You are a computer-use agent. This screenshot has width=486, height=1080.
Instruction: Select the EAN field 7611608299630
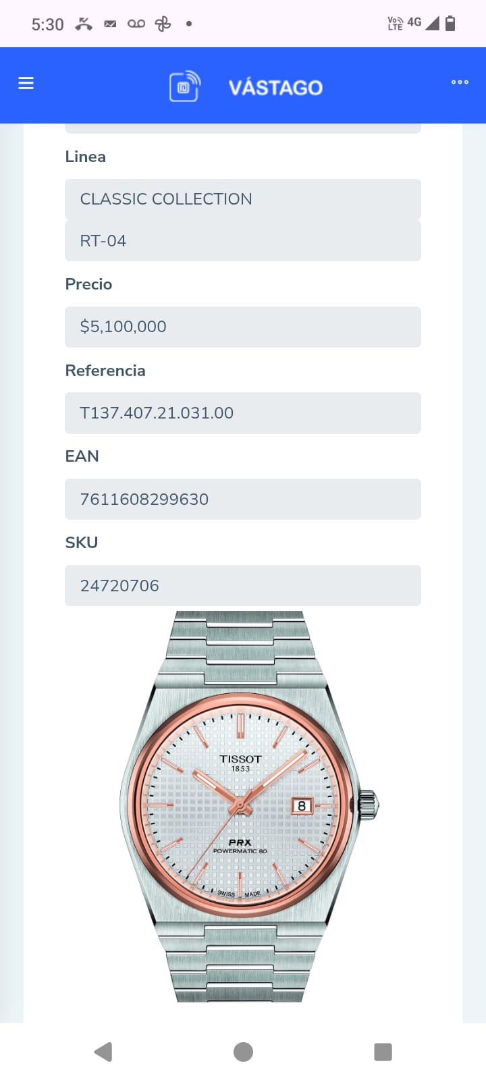[243, 500]
